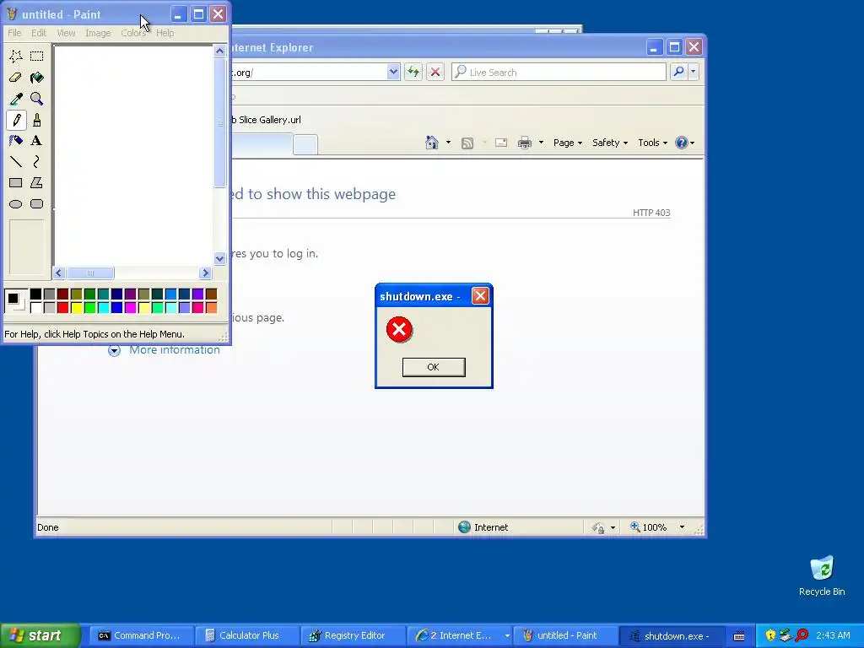Image resolution: width=864 pixels, height=648 pixels.
Task: Select the Magnifier tool in Paint
Action: (x=37, y=99)
